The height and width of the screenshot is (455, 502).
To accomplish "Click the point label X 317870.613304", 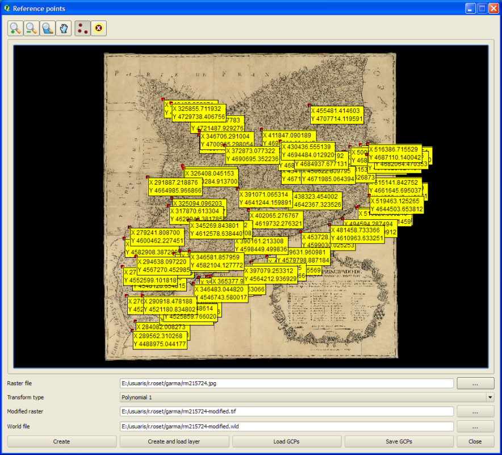I will (196, 215).
